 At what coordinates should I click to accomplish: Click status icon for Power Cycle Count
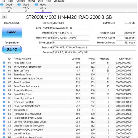click(4, 98)
